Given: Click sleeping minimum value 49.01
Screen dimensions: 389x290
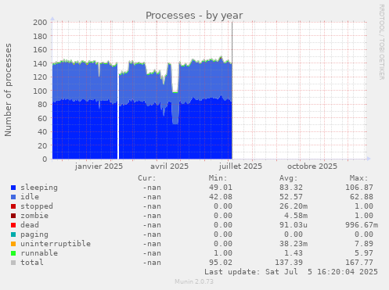Looking at the screenshot, I should coord(221,188).
